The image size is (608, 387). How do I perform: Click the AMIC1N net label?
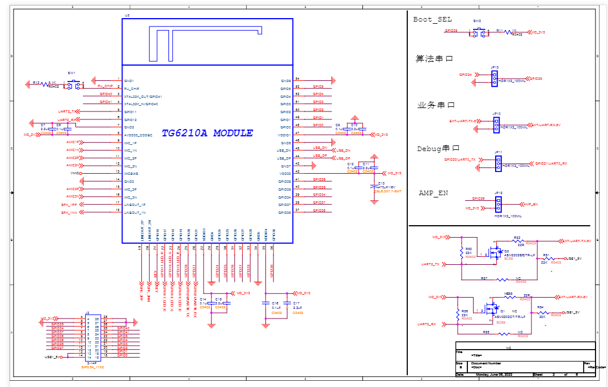coord(73,150)
